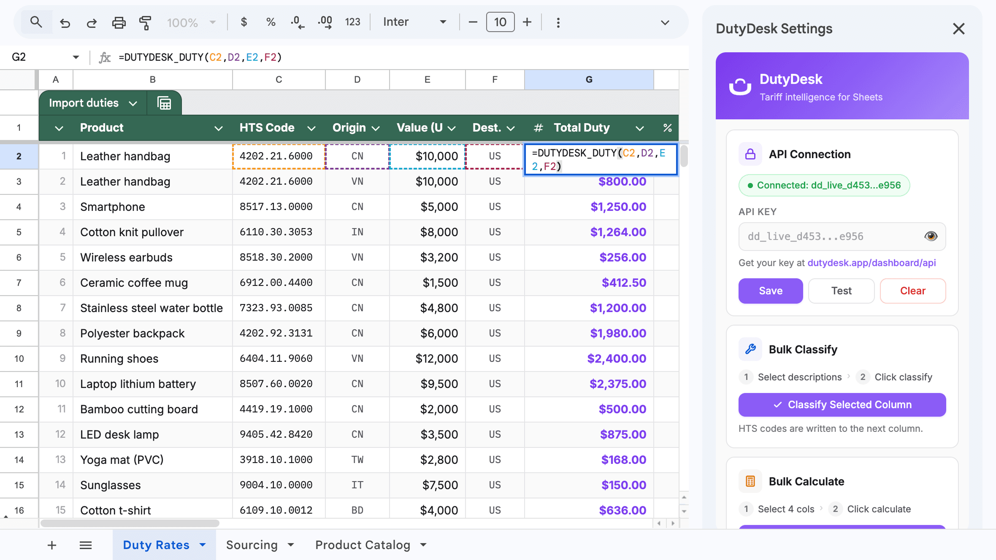Screen dimensions: 996x560
Task: Reveal the API key with the eye toggle
Action: (931, 236)
